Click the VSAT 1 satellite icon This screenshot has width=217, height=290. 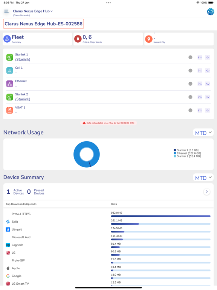click(x=9, y=110)
